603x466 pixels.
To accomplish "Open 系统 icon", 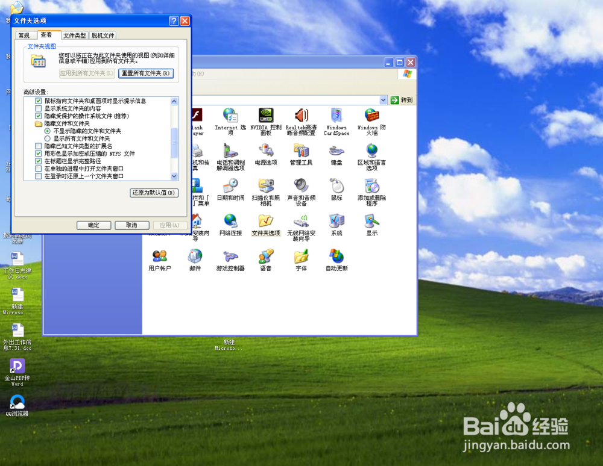I will (x=336, y=225).
